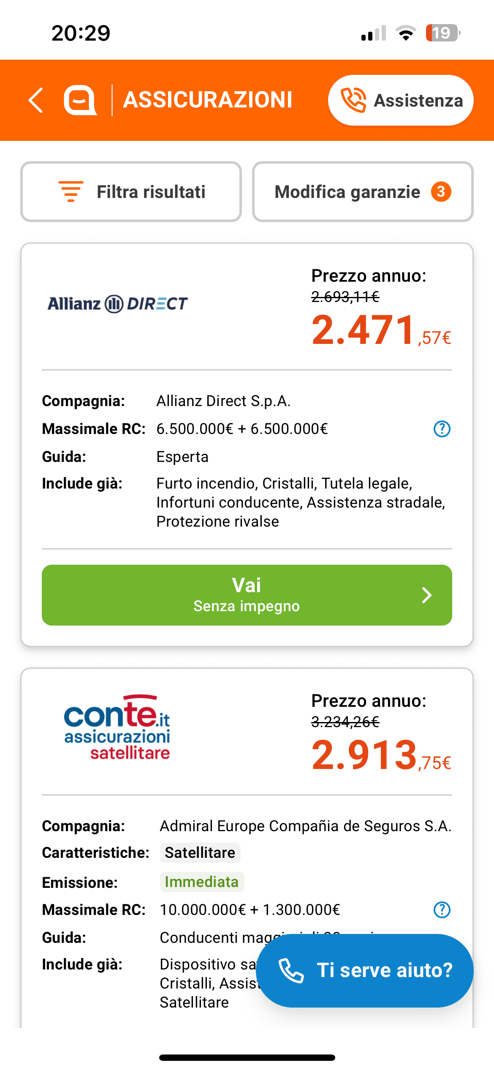
Task: Tap the back arrow in header
Action: (36, 100)
